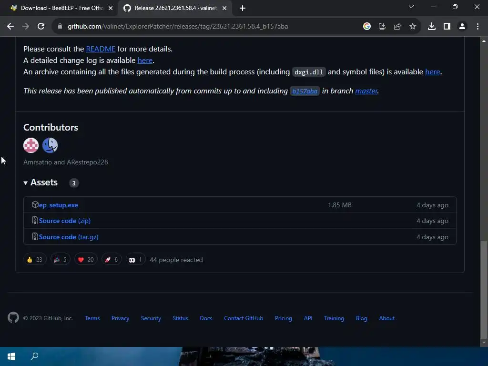Open commit b157aba link
This screenshot has width=488, height=366.
click(x=305, y=91)
